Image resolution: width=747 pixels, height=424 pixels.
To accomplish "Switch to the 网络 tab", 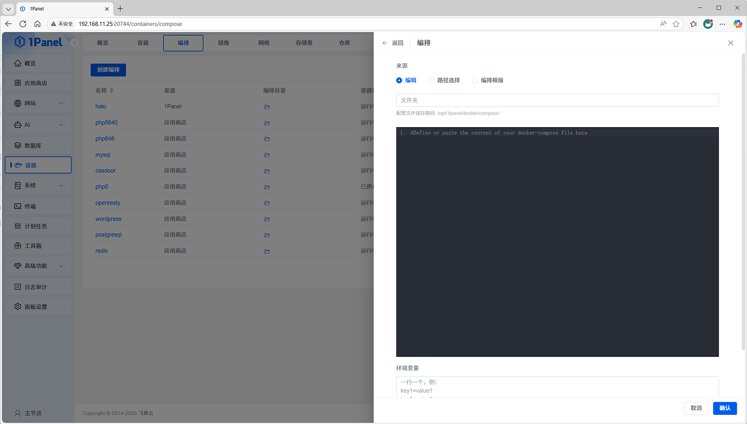I will 264,43.
